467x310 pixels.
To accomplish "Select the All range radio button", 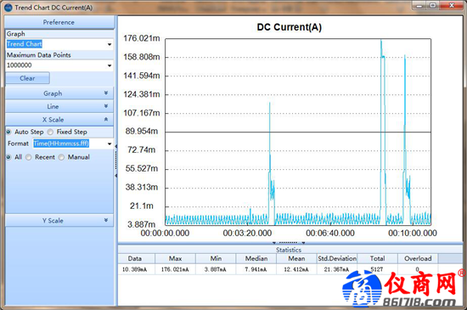I will (x=8, y=157).
